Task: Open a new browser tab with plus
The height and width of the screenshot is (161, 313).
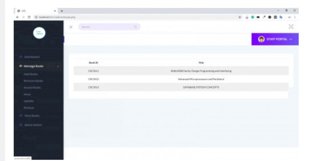Action: pos(62,11)
